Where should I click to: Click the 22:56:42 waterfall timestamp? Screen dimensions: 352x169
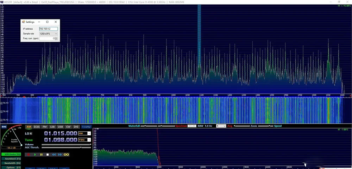(4, 111)
